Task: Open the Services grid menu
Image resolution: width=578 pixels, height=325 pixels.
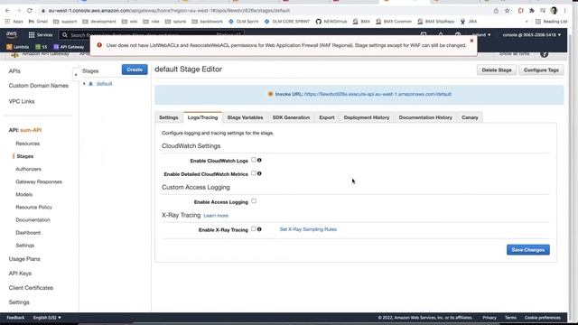Action: click(41, 34)
